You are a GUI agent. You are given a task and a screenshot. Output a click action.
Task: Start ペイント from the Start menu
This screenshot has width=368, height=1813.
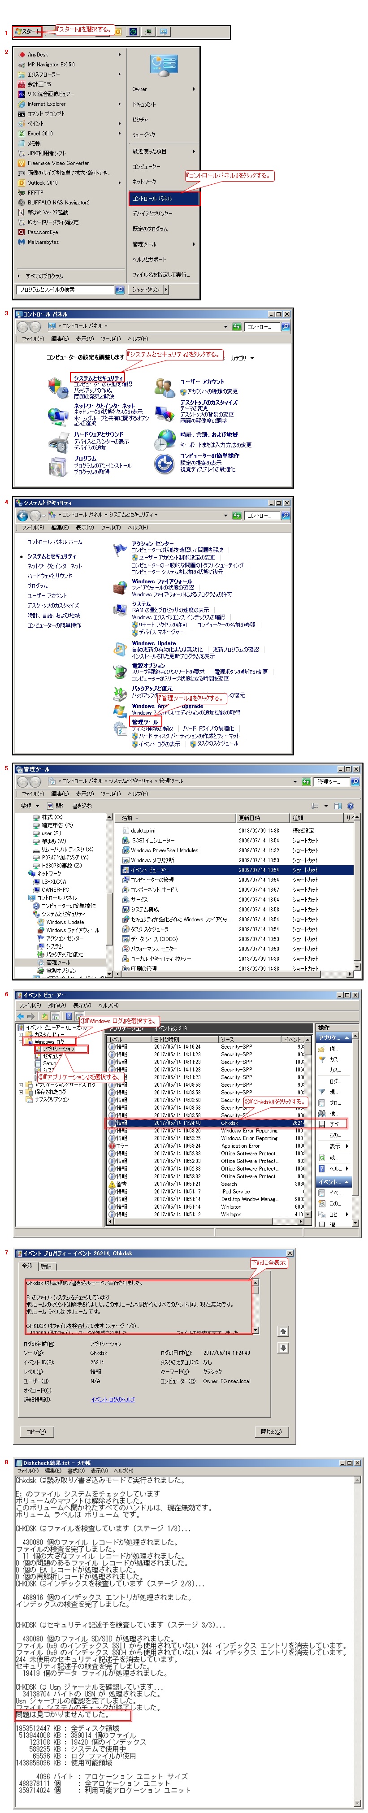coord(35,123)
